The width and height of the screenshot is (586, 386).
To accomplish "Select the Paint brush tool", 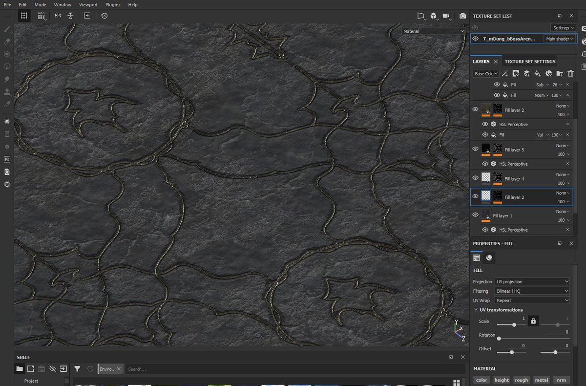I will (7, 29).
